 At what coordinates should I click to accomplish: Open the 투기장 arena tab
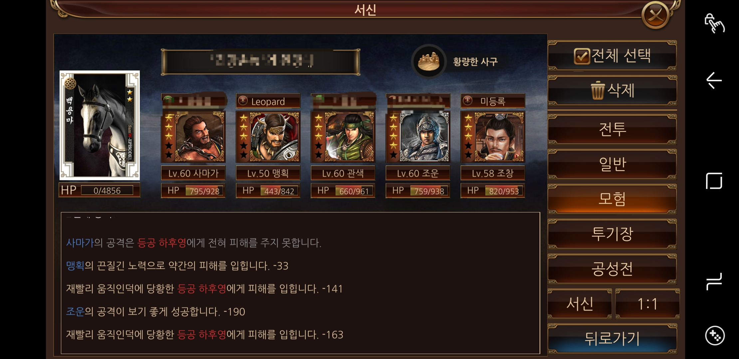(612, 234)
